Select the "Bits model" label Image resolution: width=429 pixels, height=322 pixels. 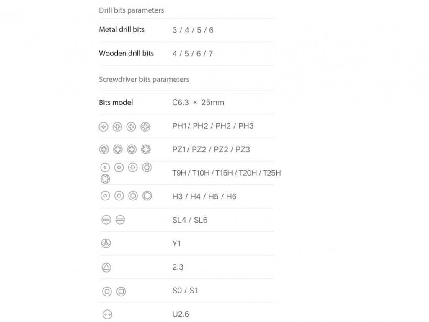point(116,103)
